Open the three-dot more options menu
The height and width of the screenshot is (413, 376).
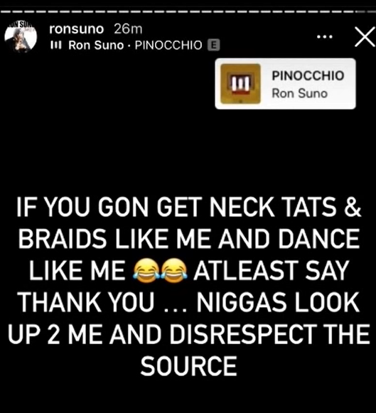[325, 37]
